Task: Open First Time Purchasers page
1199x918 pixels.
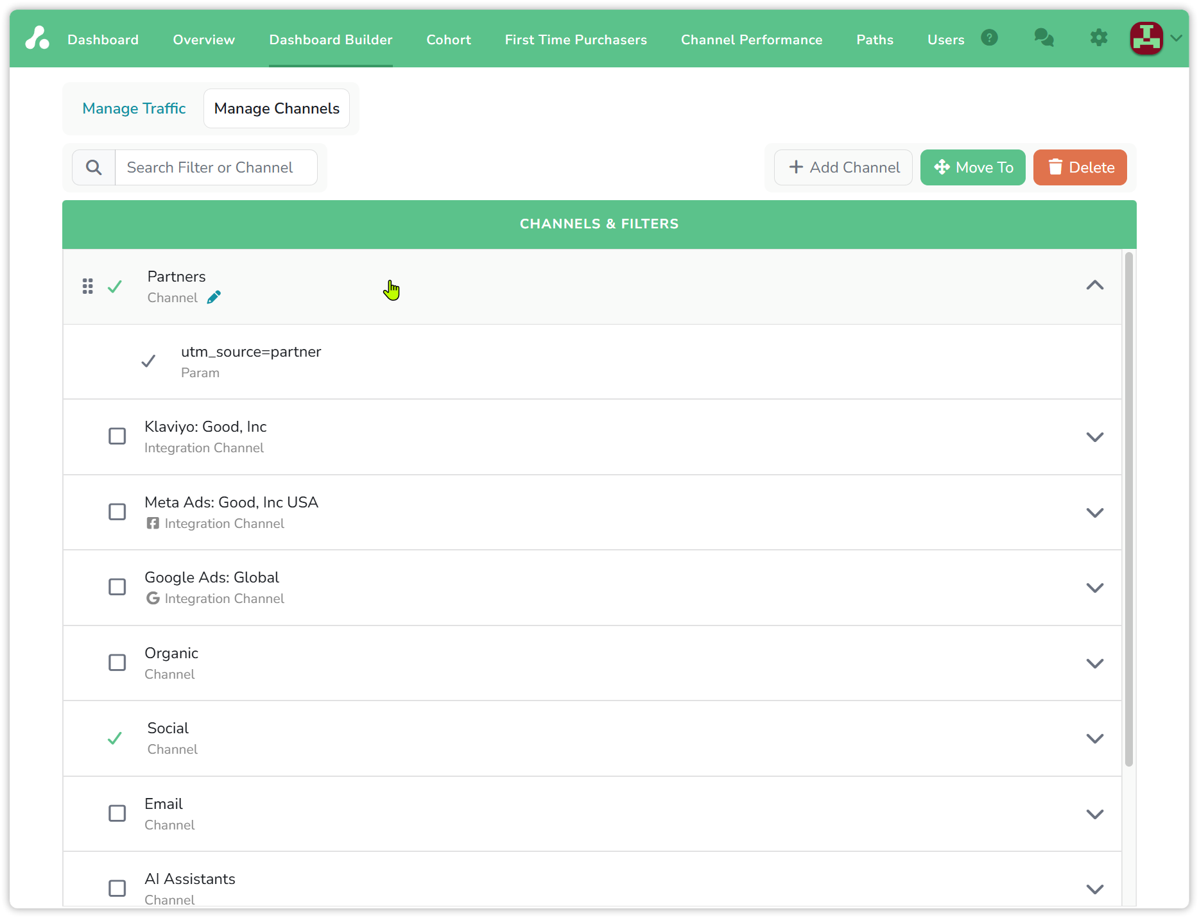Action: pos(576,40)
